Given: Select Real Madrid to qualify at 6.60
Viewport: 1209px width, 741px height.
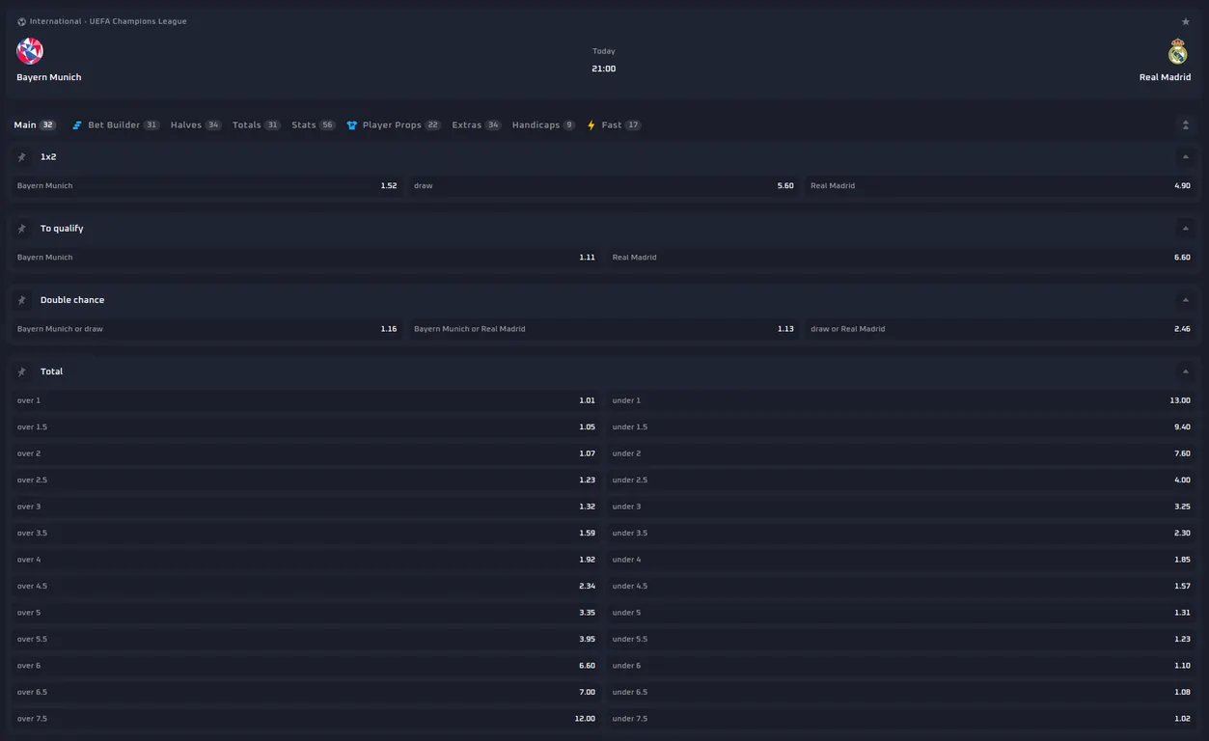Looking at the screenshot, I should point(901,258).
